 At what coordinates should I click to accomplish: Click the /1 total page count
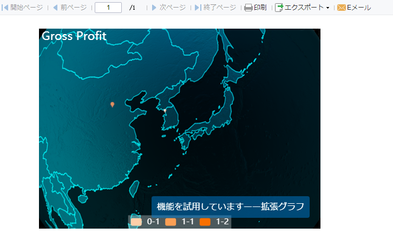pyautogui.click(x=132, y=8)
